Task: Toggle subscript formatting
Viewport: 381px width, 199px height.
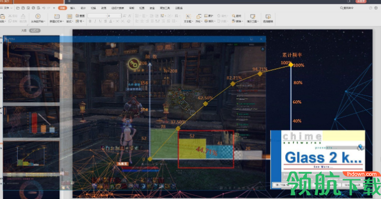Action: [x=122, y=22]
